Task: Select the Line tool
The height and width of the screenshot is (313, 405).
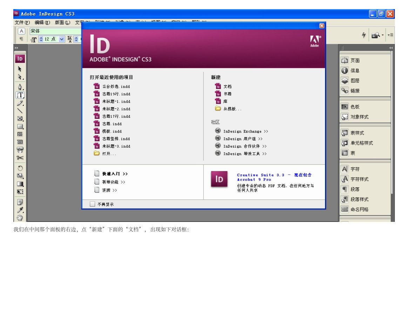Action: pos(20,111)
